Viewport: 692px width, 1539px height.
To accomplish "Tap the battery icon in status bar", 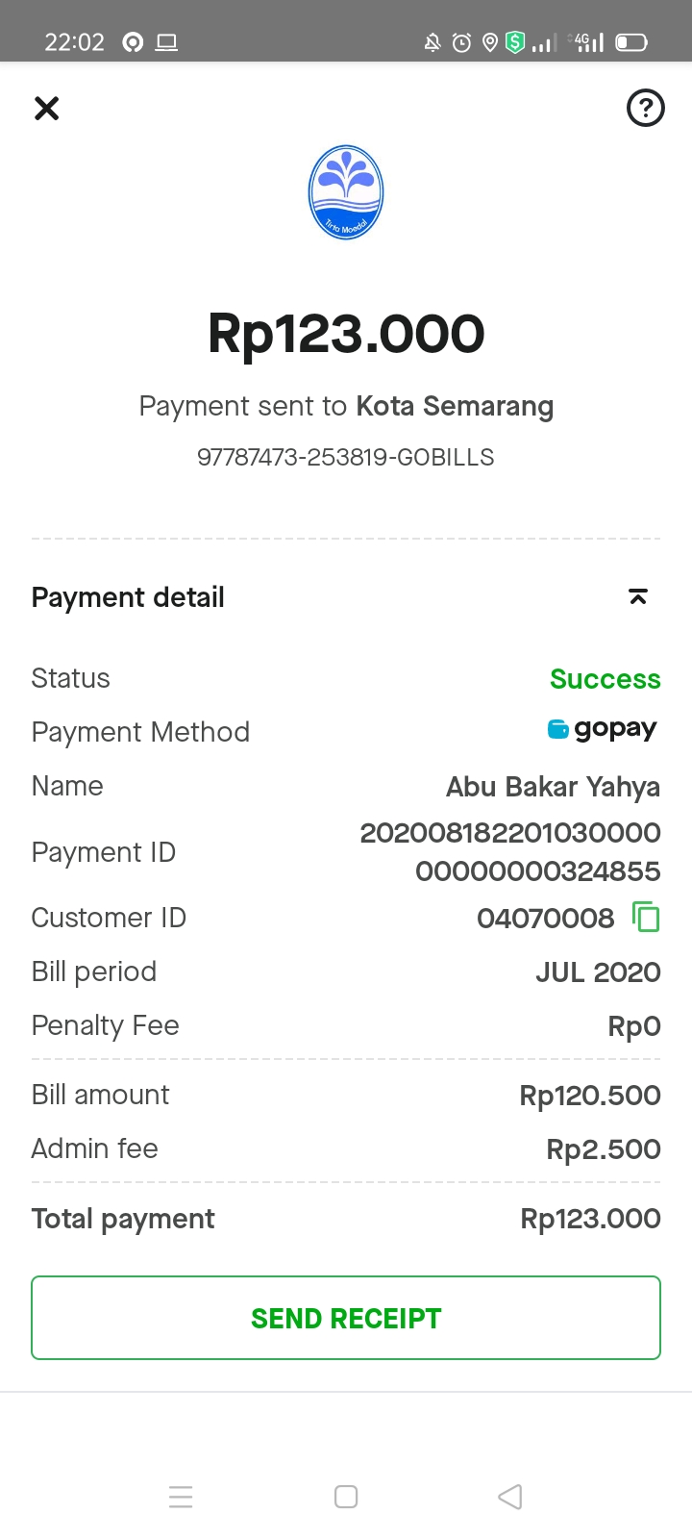I will [x=631, y=42].
